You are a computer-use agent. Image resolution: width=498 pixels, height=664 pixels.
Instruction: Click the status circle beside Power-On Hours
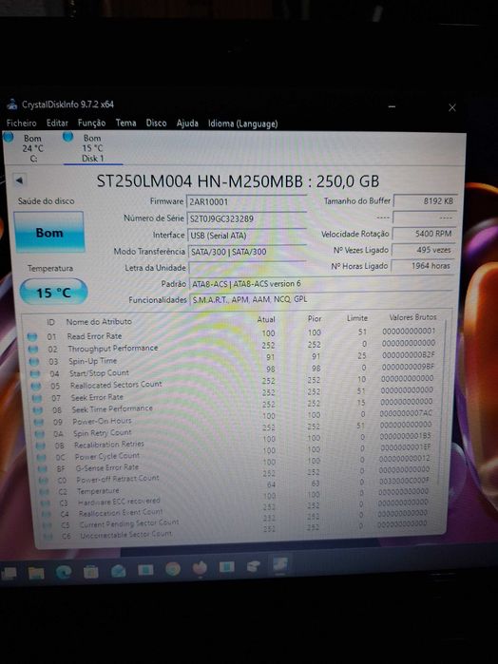point(39,422)
